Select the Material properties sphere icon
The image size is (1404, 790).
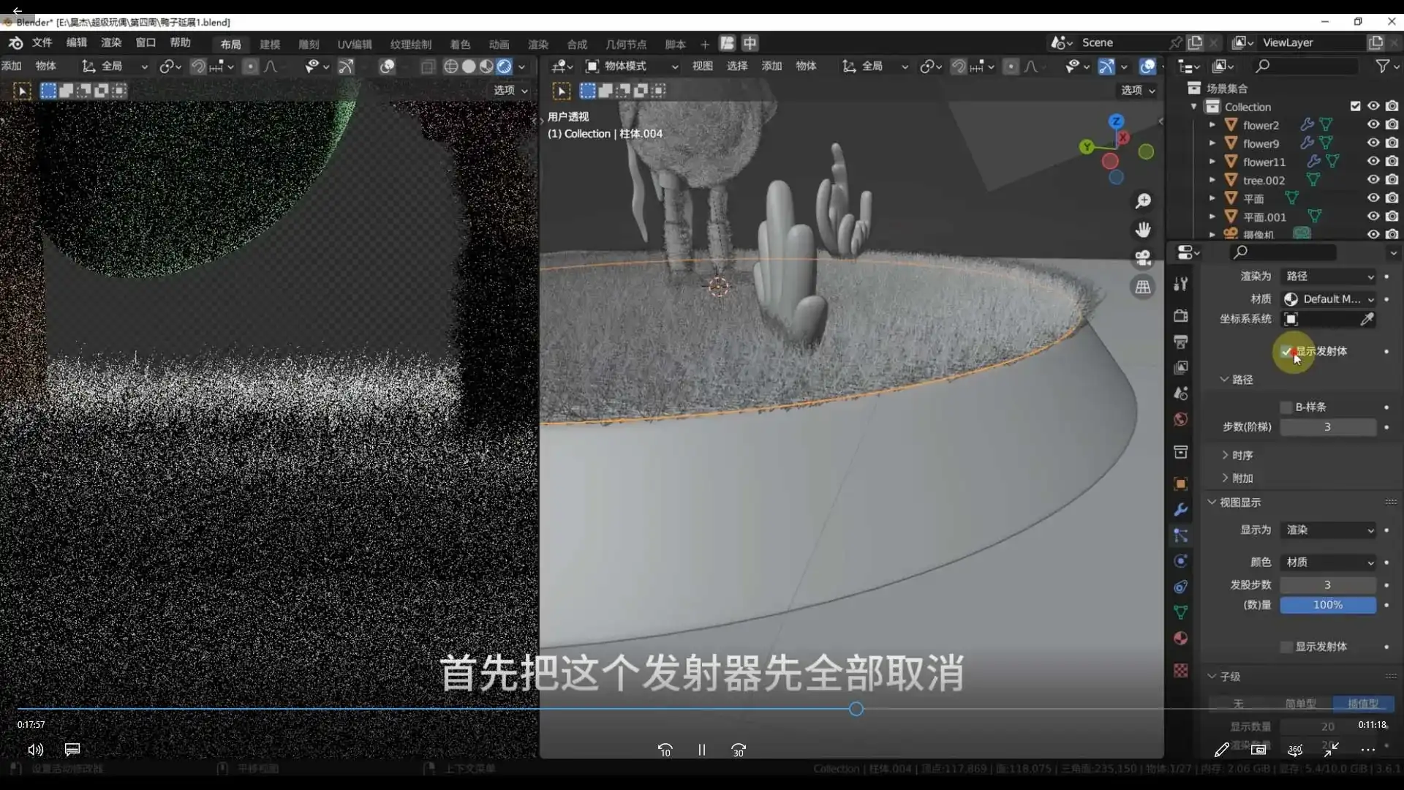(x=1181, y=639)
